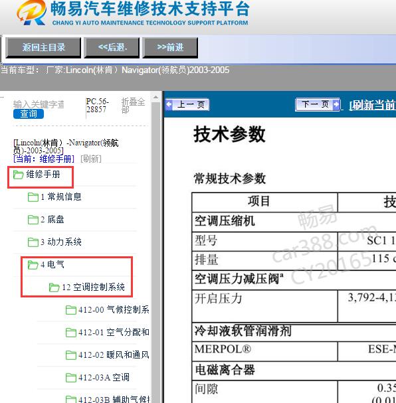
Task: Click the 常规技术参数 subheading
Action: pyautogui.click(x=230, y=179)
